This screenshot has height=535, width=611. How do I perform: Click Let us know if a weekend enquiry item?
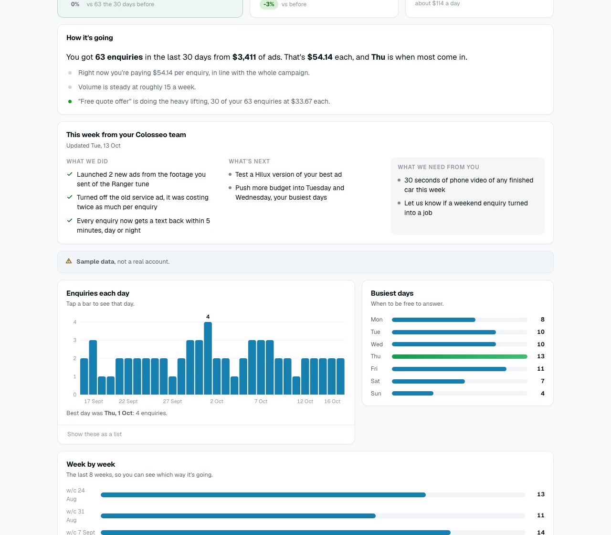466,208
